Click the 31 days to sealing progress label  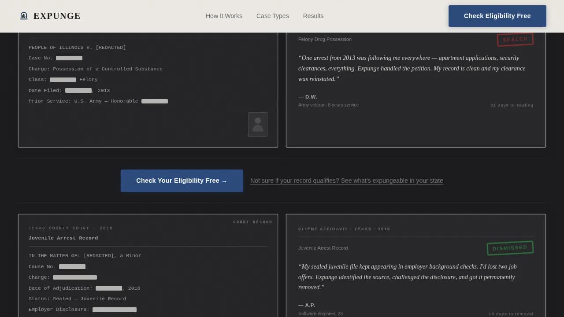[512, 105]
